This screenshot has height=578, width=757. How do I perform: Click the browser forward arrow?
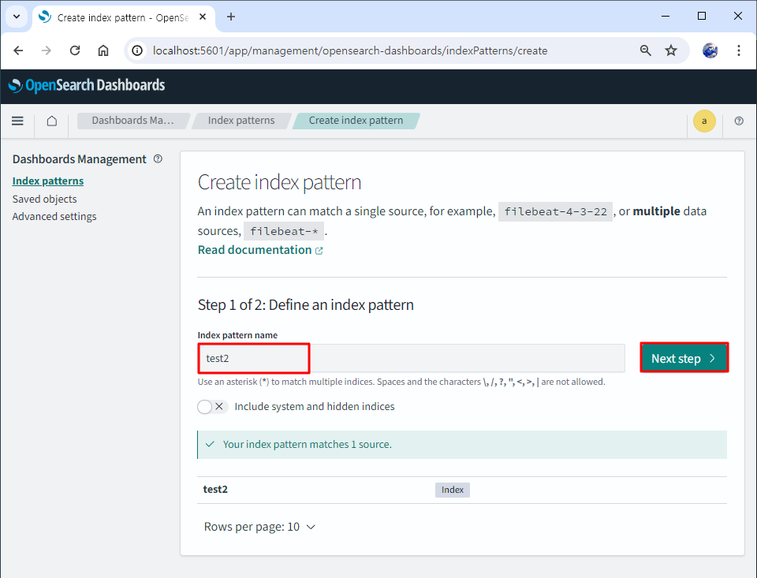[x=47, y=50]
